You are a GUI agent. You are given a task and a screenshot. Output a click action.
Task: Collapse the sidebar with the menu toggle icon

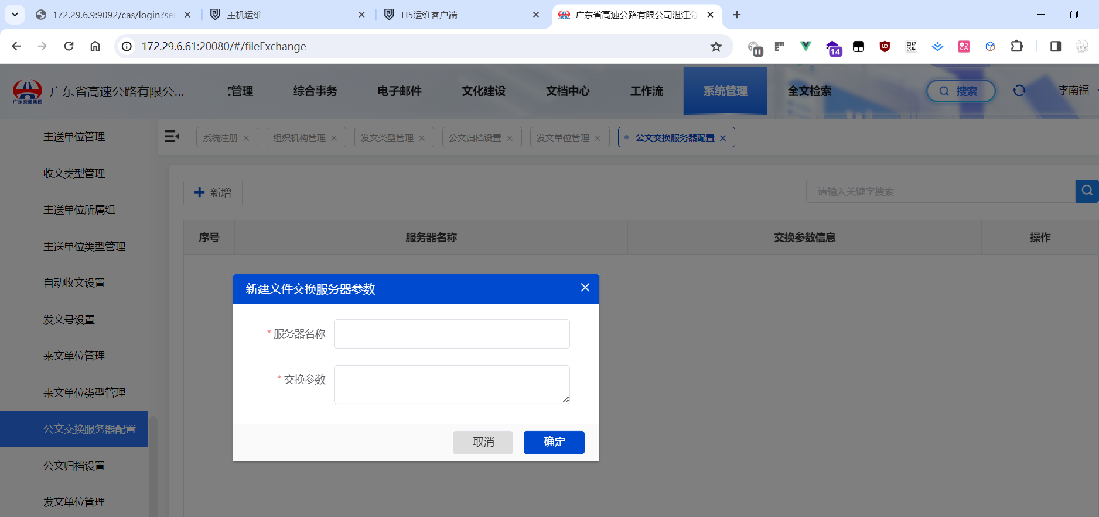point(172,137)
